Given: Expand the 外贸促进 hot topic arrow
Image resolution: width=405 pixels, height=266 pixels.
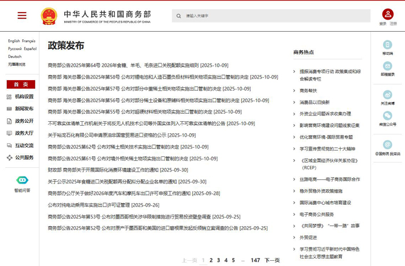Looking at the screenshot, I should [295, 237].
